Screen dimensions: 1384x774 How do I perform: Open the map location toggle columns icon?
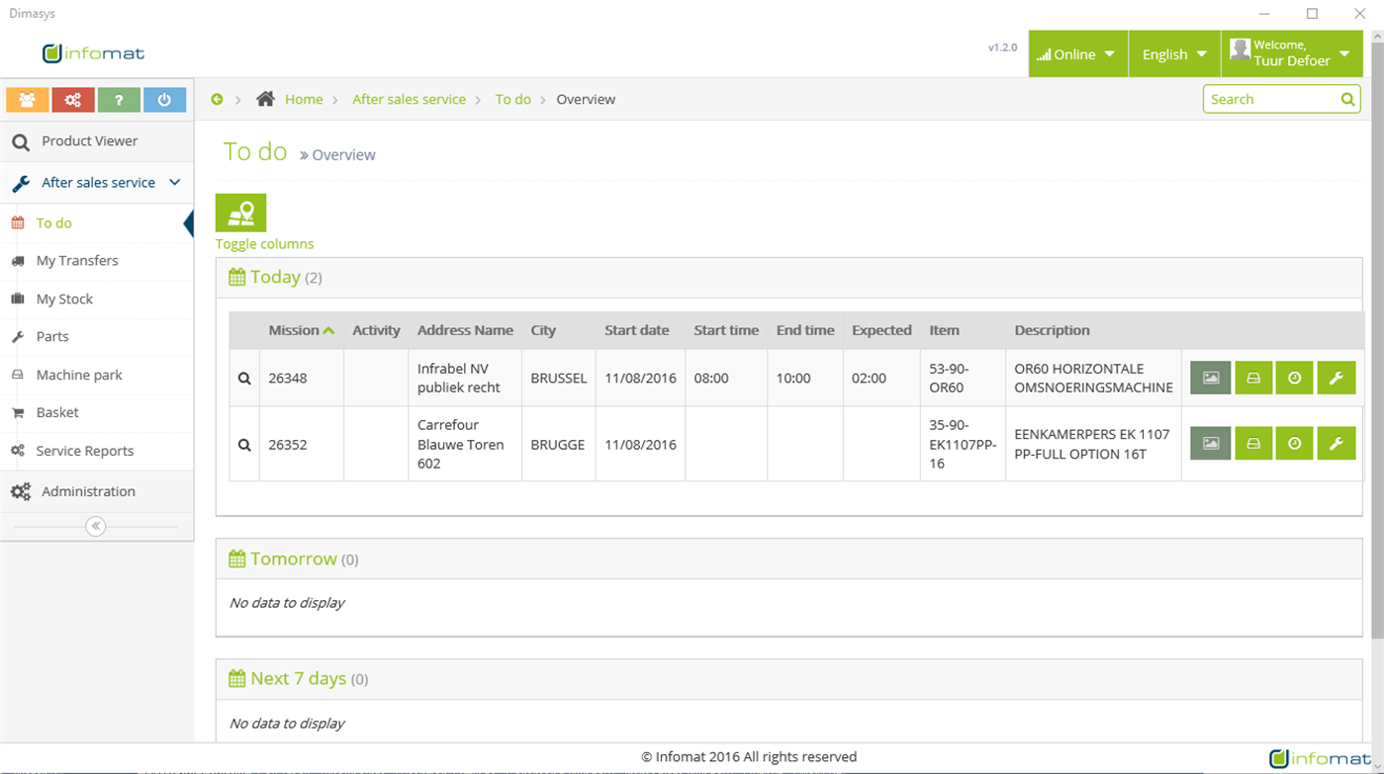pyautogui.click(x=241, y=213)
